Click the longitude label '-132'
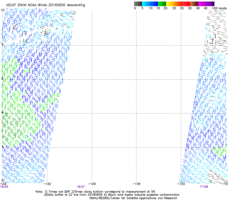Image resolution: width=228 pixels, height=200 pixels. [47, 184]
